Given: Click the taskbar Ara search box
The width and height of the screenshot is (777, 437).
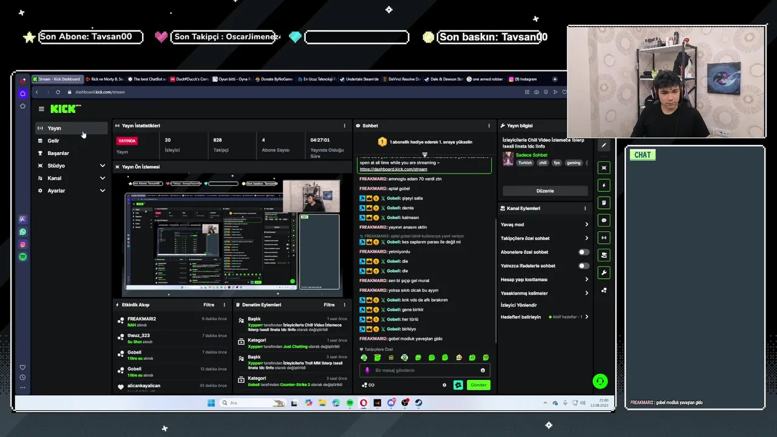Looking at the screenshot, I should 253,402.
